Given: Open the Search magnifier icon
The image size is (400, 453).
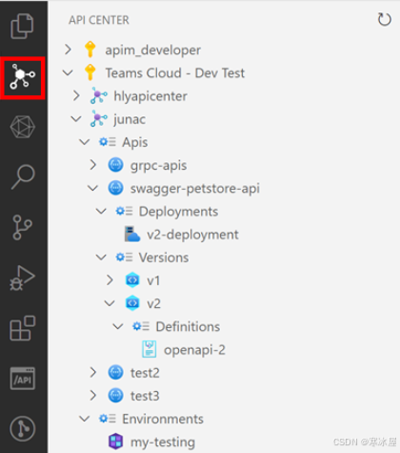Looking at the screenshot, I should point(23,177).
